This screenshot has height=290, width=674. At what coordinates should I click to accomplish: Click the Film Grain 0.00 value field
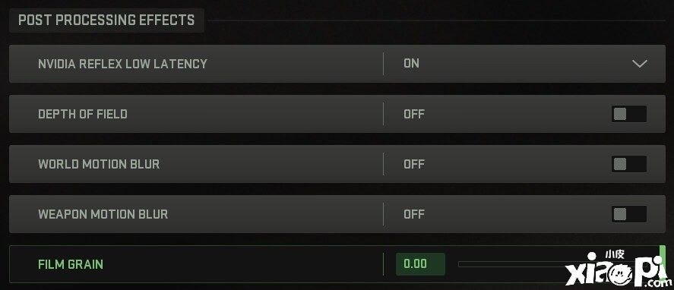point(420,263)
